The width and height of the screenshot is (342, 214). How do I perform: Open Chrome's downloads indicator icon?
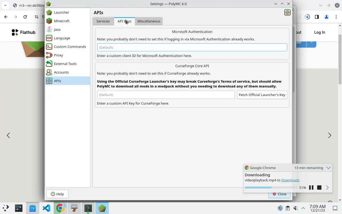point(307,17)
